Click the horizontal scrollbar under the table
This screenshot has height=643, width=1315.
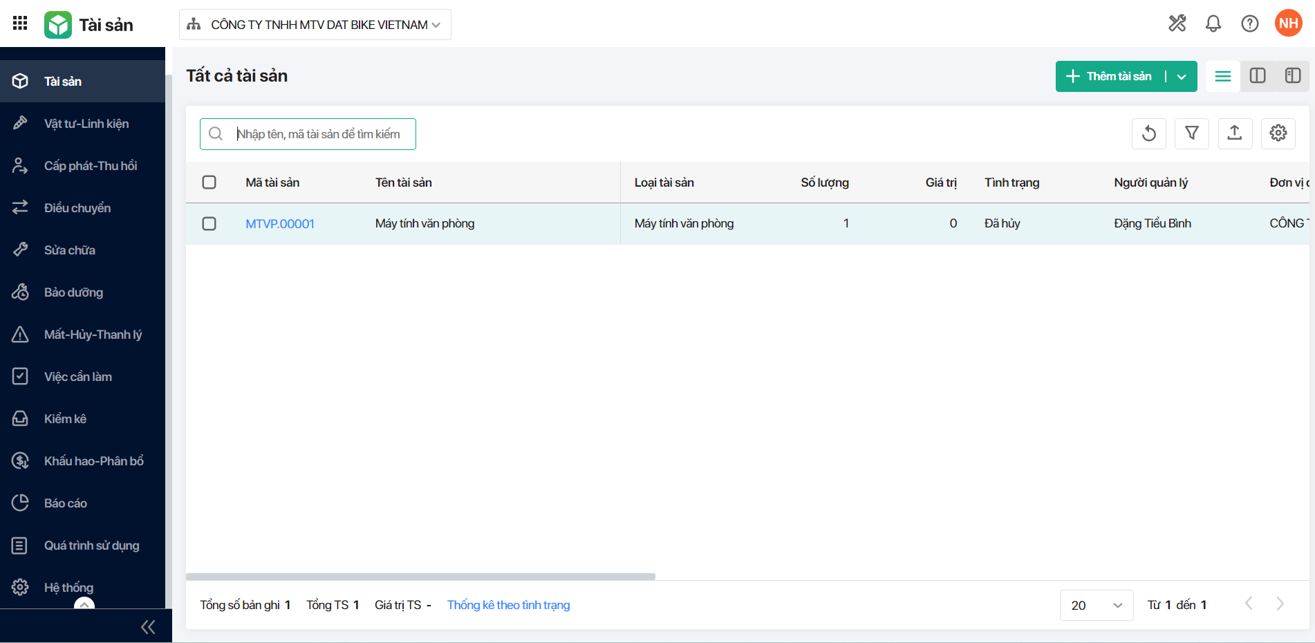[x=420, y=577]
